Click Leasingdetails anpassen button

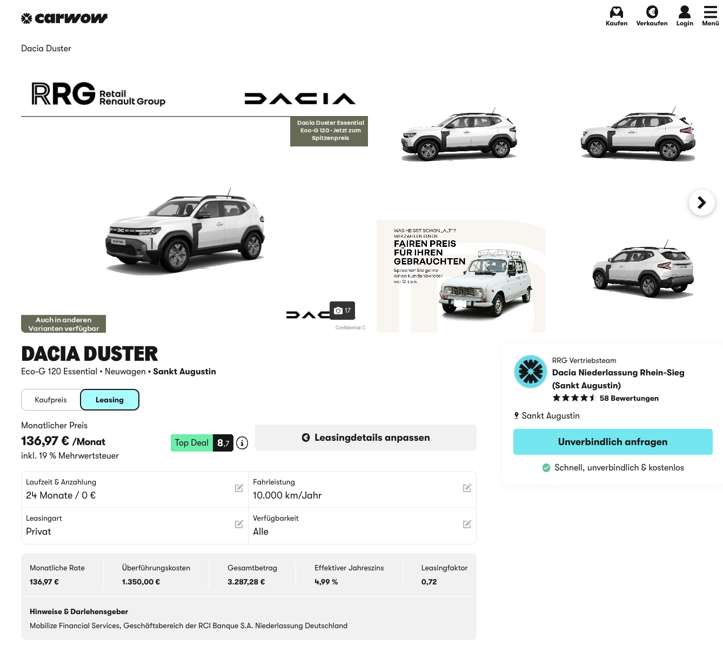tap(366, 438)
